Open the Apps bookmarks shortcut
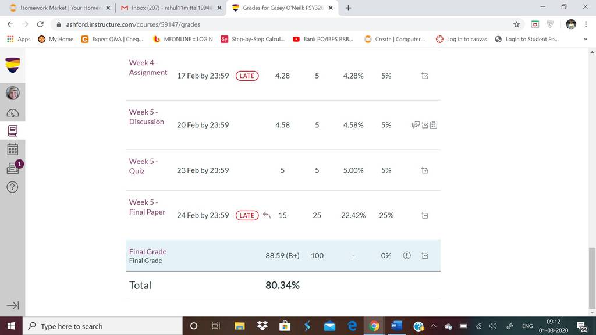The image size is (596, 335). click(19, 39)
